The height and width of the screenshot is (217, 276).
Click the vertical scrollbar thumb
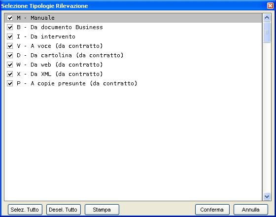point(267,32)
